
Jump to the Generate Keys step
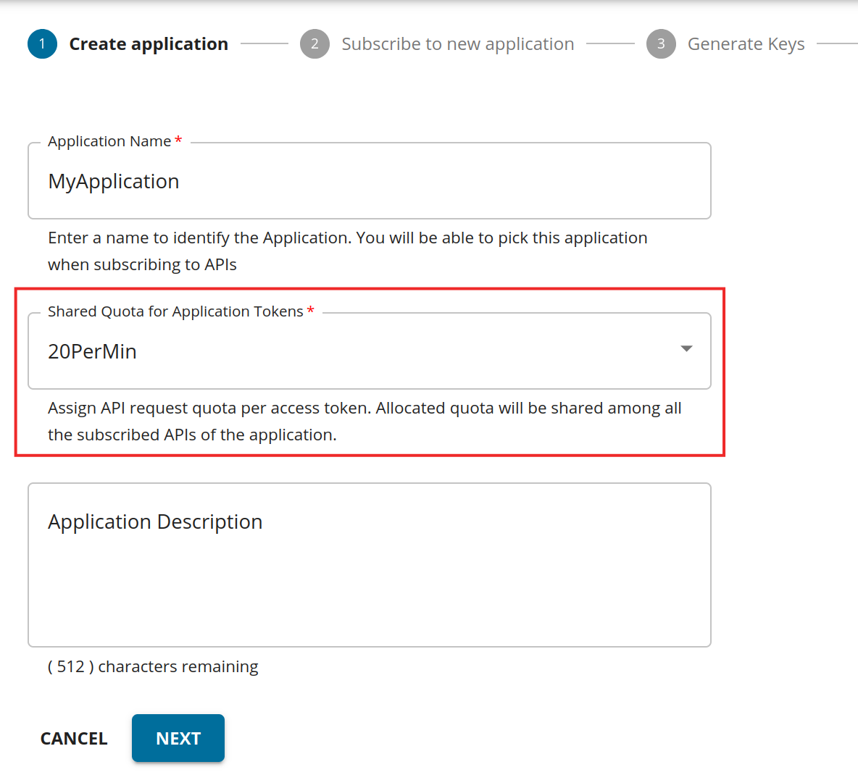(746, 43)
